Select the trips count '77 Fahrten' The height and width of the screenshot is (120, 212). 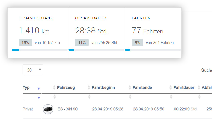click(148, 31)
